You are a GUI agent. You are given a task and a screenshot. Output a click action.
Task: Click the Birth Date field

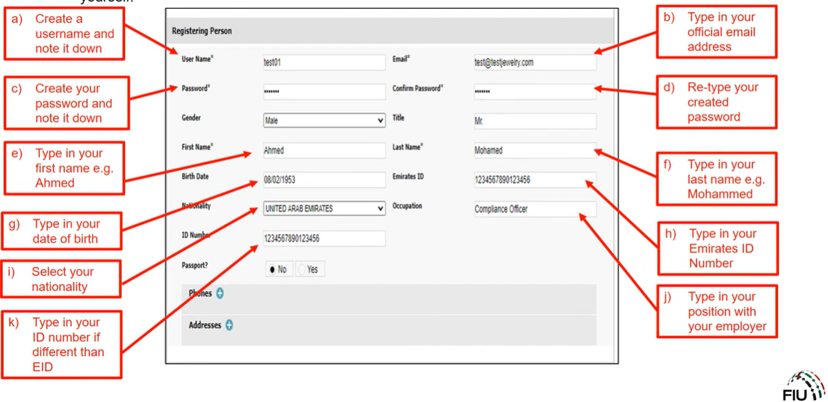click(324, 180)
